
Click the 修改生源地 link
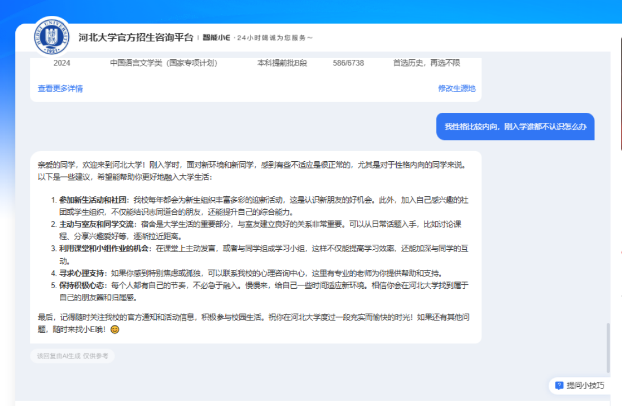click(457, 89)
